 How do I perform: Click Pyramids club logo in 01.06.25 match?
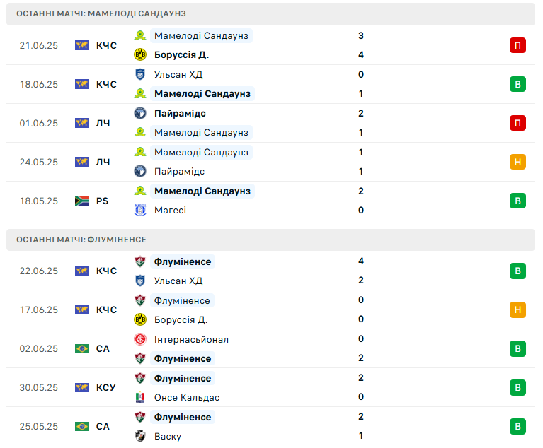coord(140,113)
